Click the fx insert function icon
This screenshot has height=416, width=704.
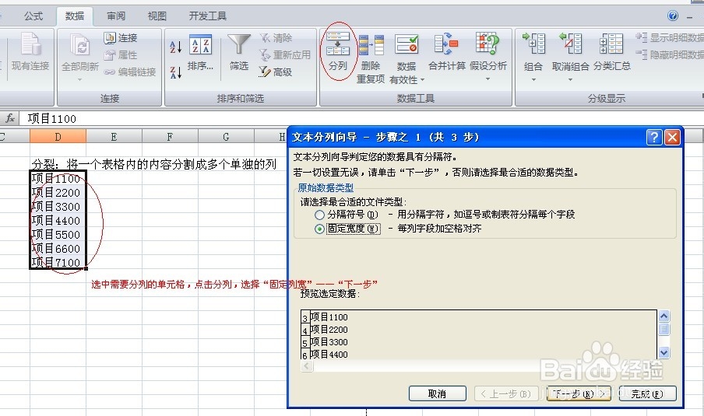click(10, 118)
